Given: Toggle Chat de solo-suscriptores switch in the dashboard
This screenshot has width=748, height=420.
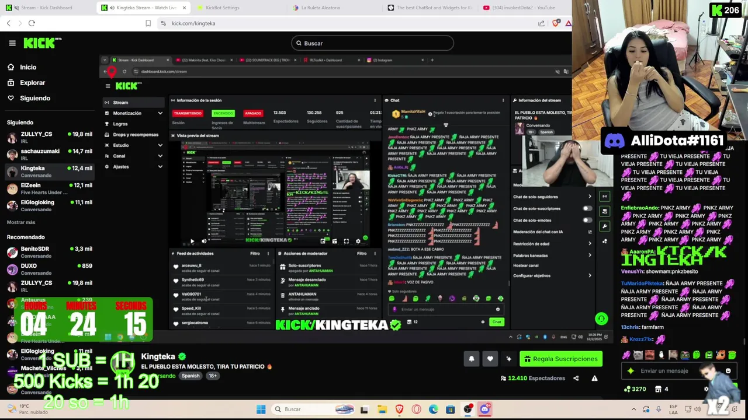Looking at the screenshot, I should click(x=587, y=208).
